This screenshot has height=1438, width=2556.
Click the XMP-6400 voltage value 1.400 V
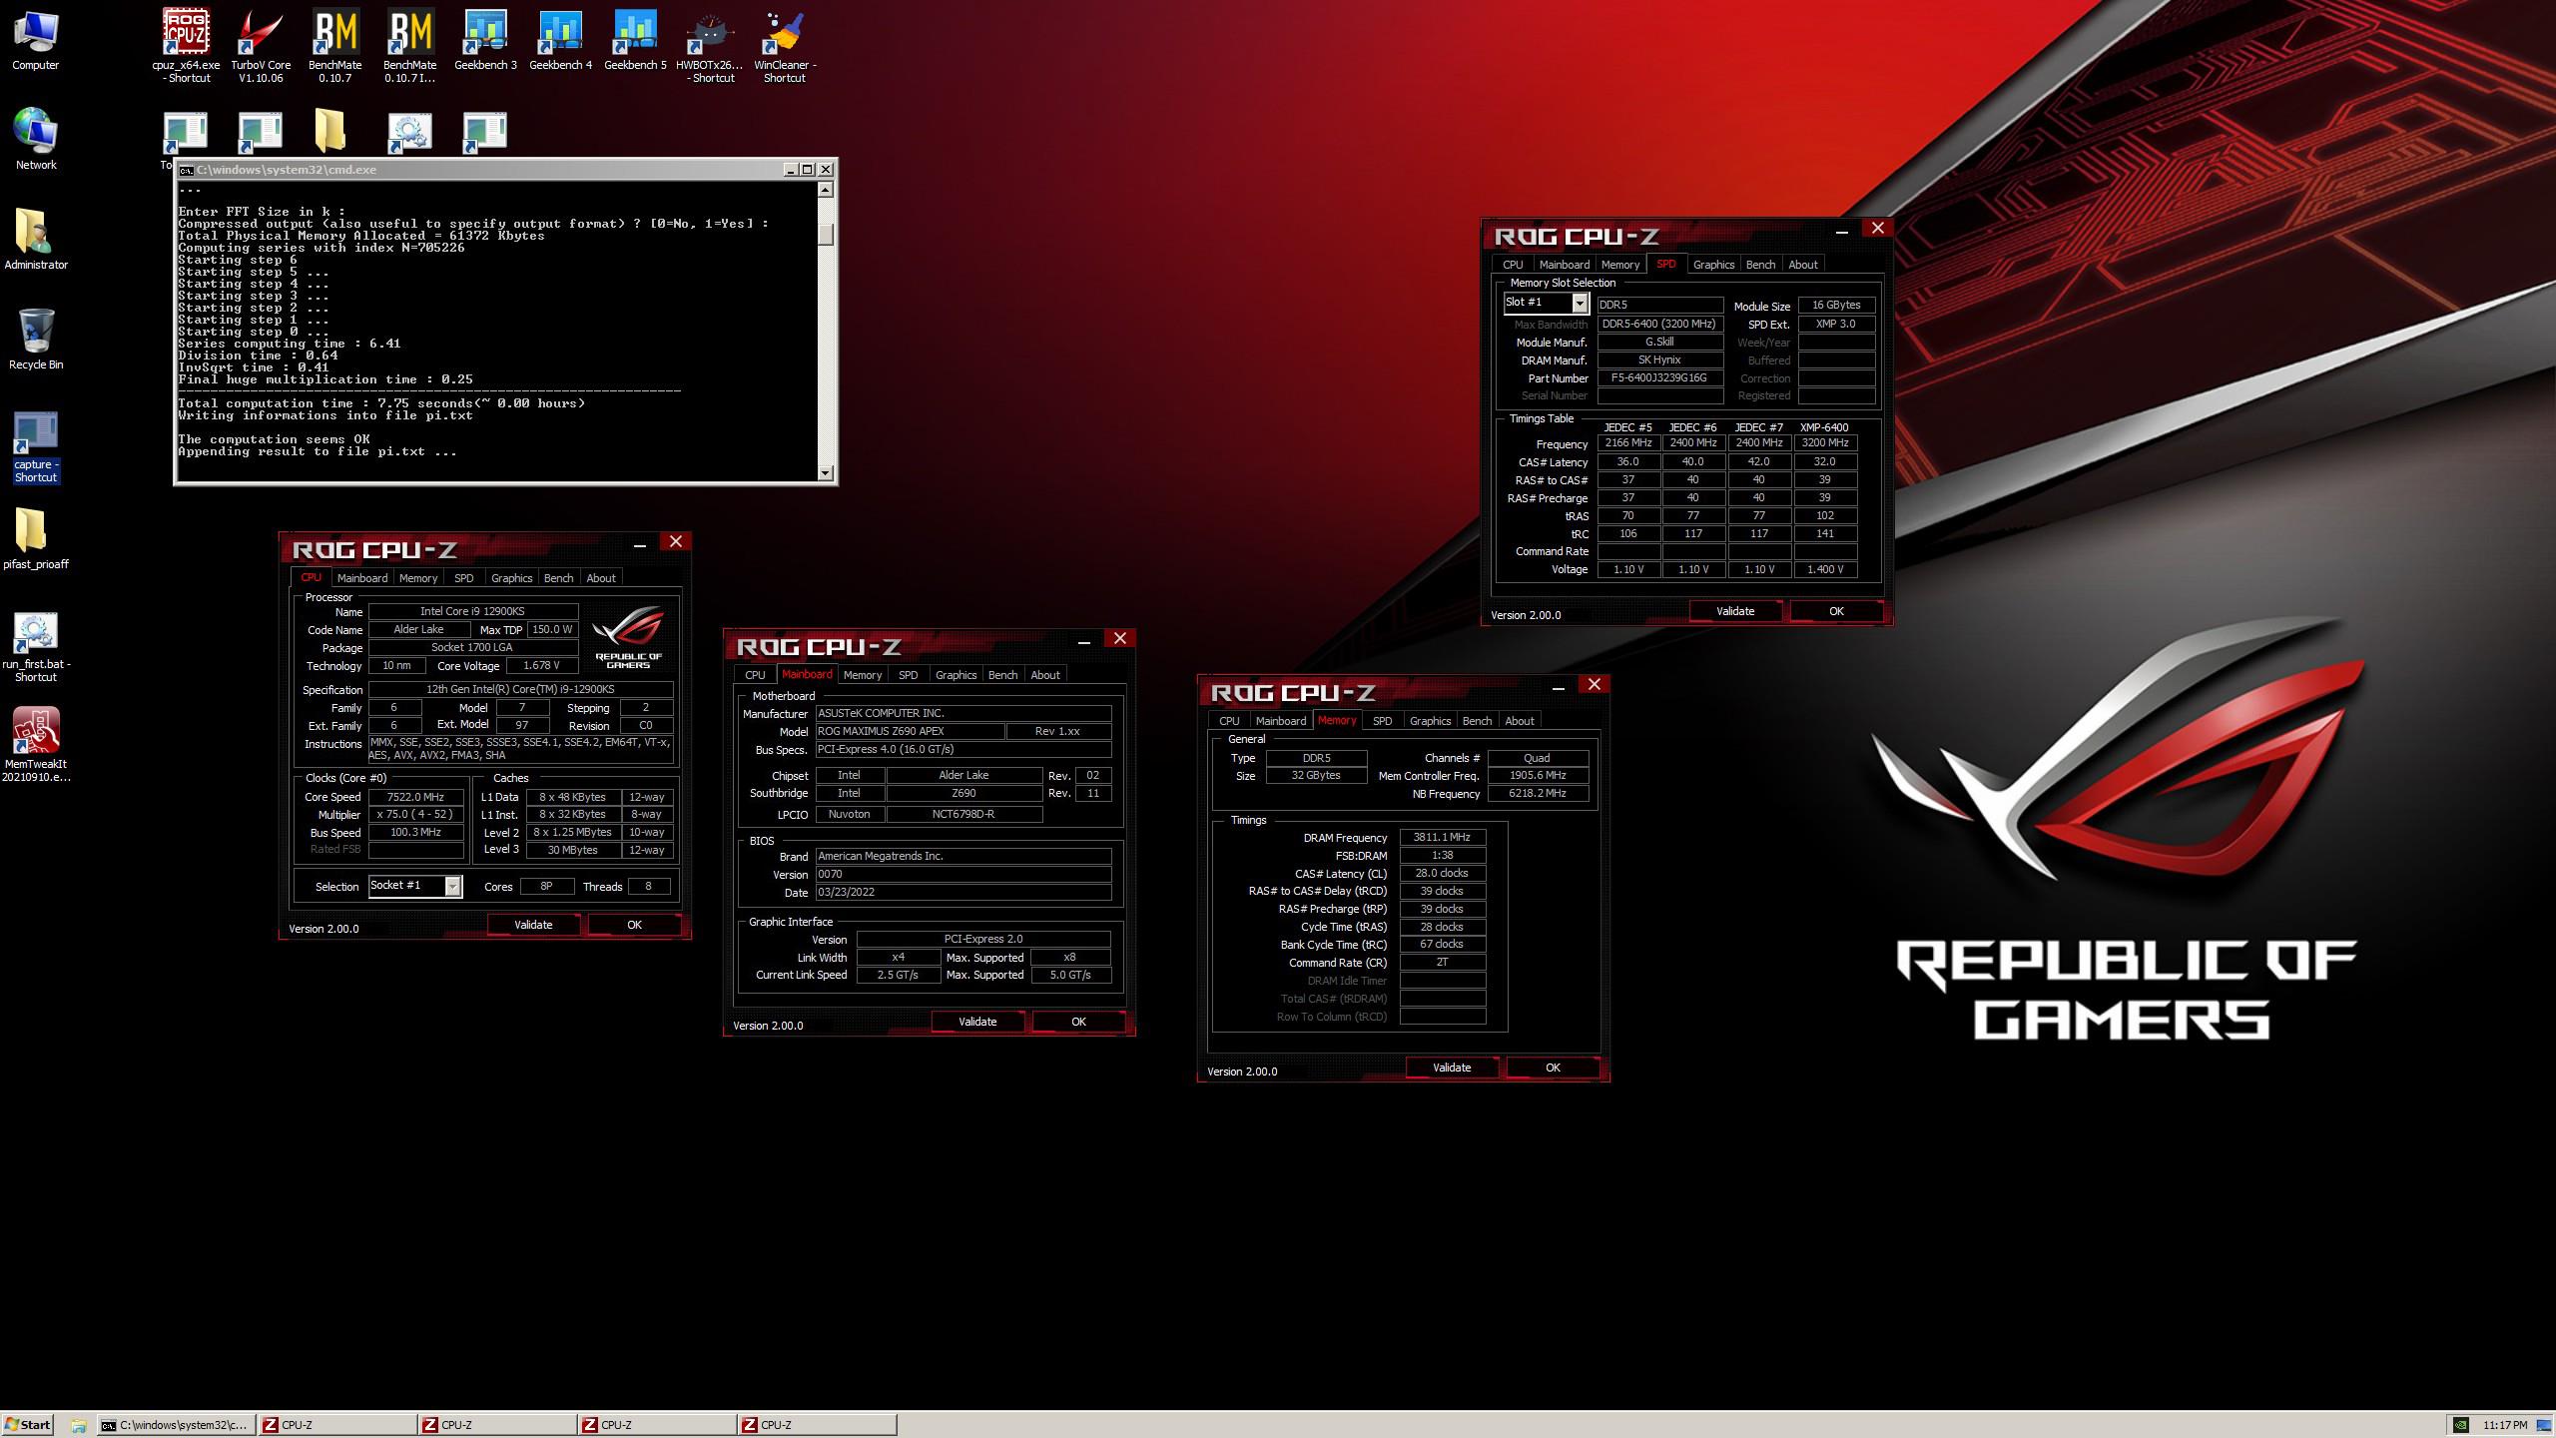point(1825,569)
